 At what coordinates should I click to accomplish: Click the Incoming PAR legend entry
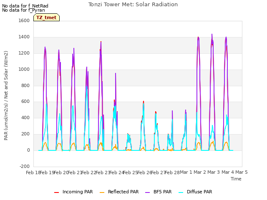tap(73, 192)
